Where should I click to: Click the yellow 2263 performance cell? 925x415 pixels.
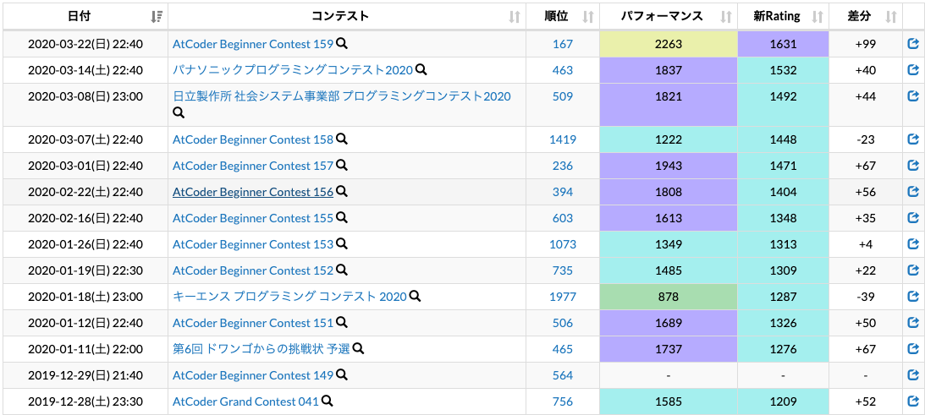(669, 44)
